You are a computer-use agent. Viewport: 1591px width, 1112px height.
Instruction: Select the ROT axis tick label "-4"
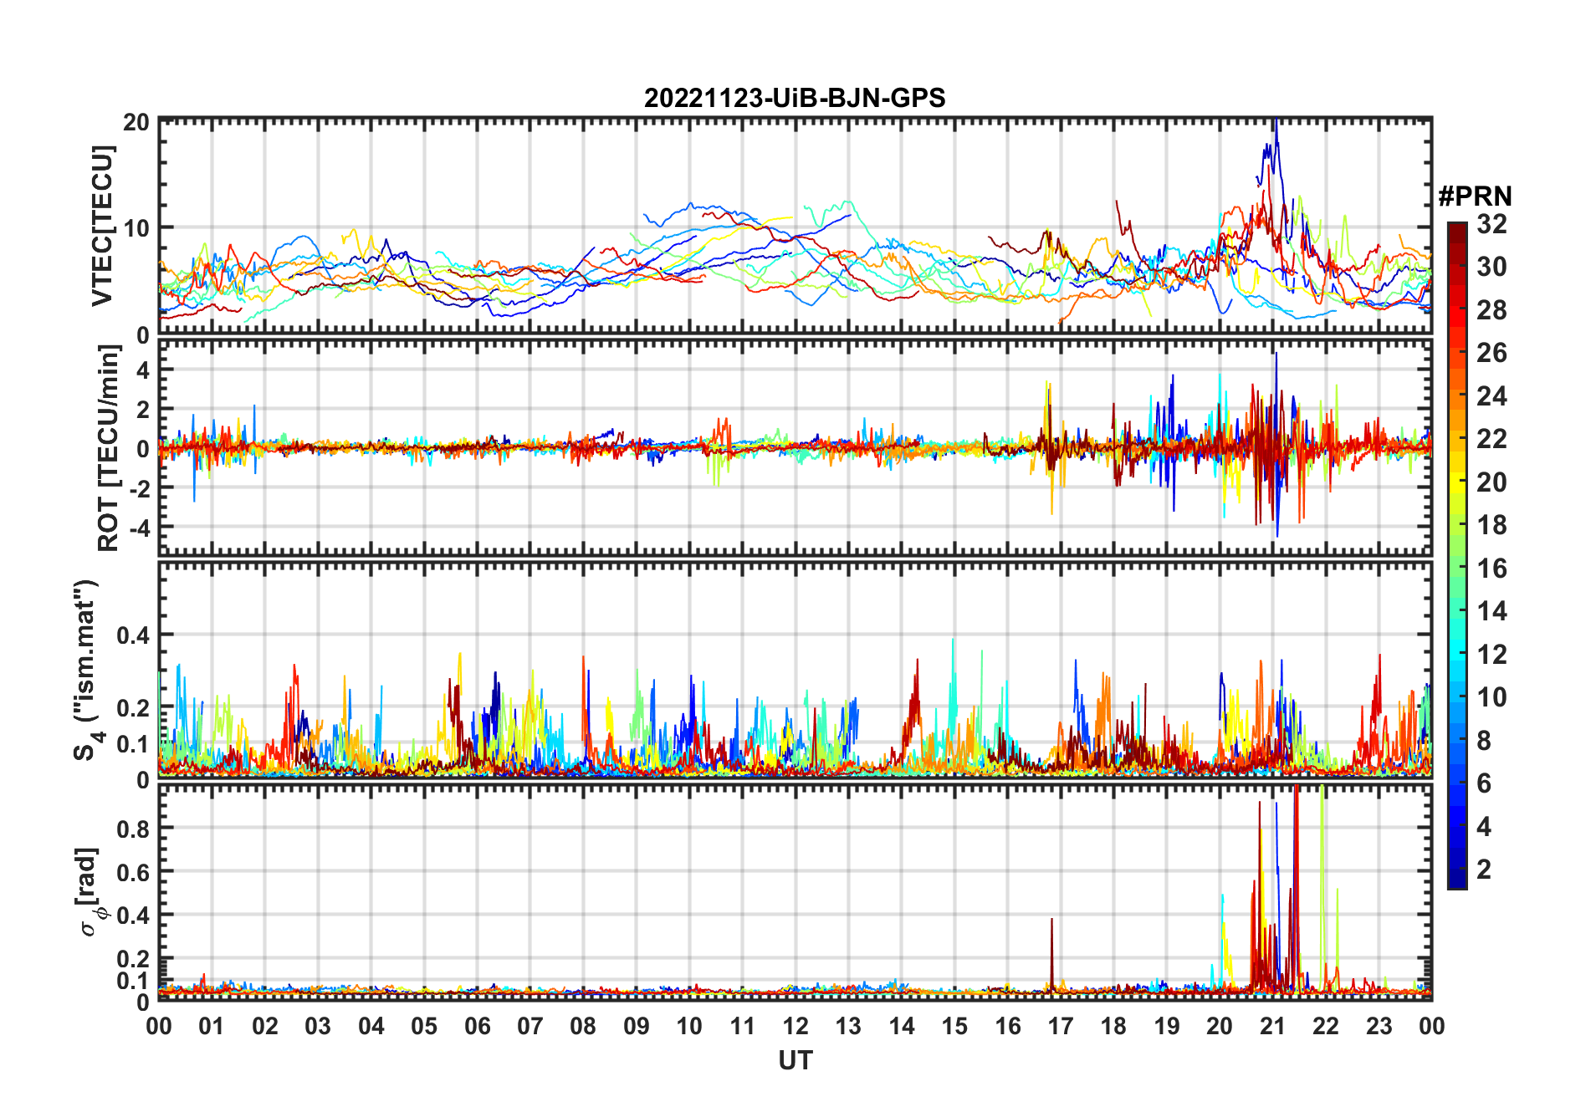[x=139, y=528]
